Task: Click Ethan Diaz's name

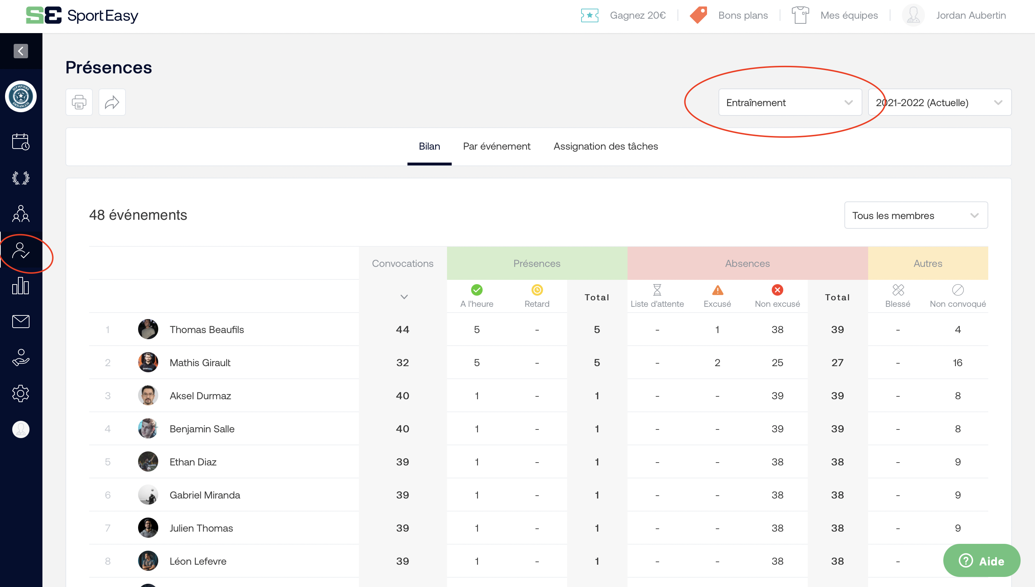Action: [x=193, y=461]
